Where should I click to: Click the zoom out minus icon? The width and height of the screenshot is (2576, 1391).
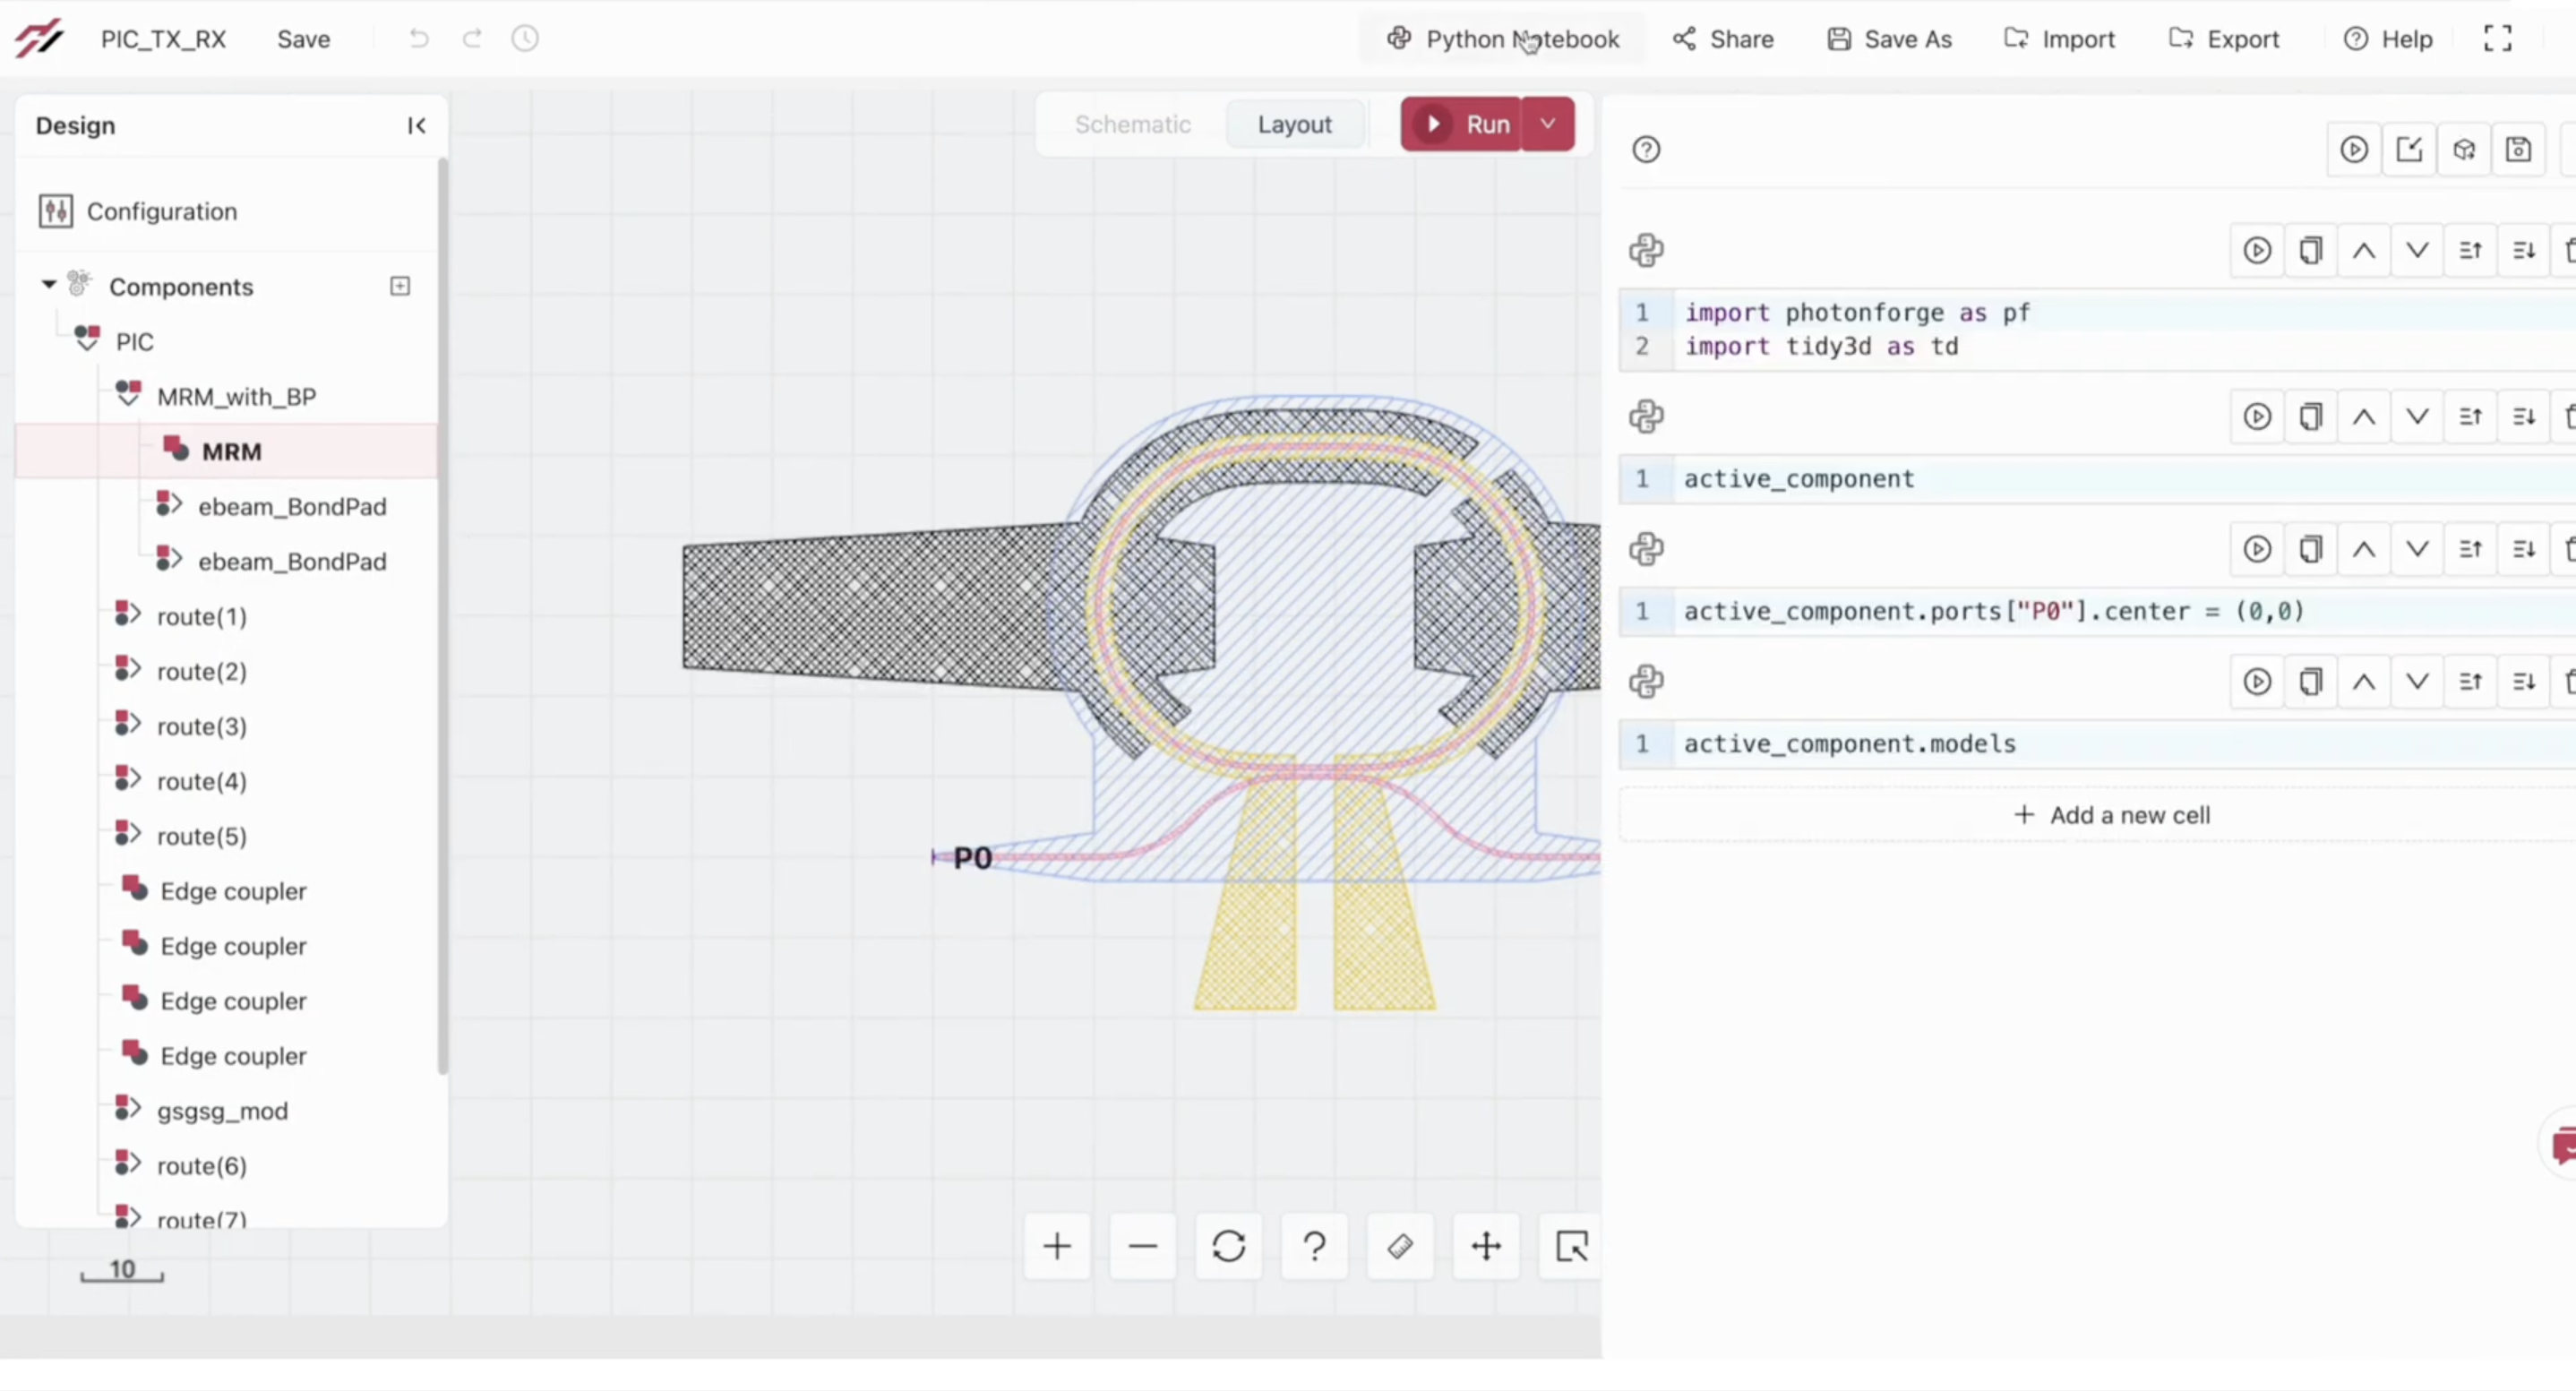tap(1143, 1246)
